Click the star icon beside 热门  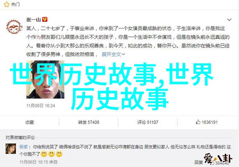7,4
